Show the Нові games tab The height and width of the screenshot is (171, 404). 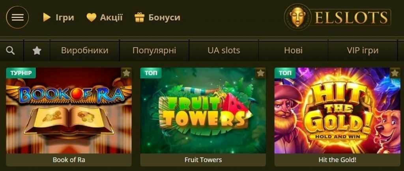[293, 51]
